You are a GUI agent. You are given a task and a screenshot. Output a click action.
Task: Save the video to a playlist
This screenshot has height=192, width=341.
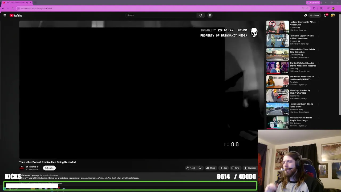click(x=235, y=168)
